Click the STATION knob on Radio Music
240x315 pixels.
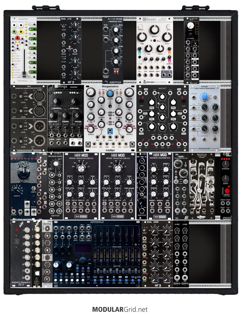tap(225, 164)
